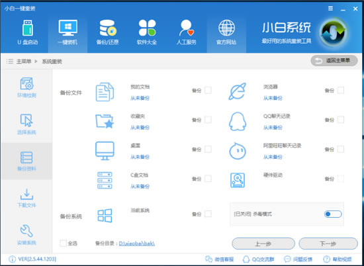The width and height of the screenshot is (364, 266).
Task: Open QQ交流群 in status bar
Action: tap(258, 259)
